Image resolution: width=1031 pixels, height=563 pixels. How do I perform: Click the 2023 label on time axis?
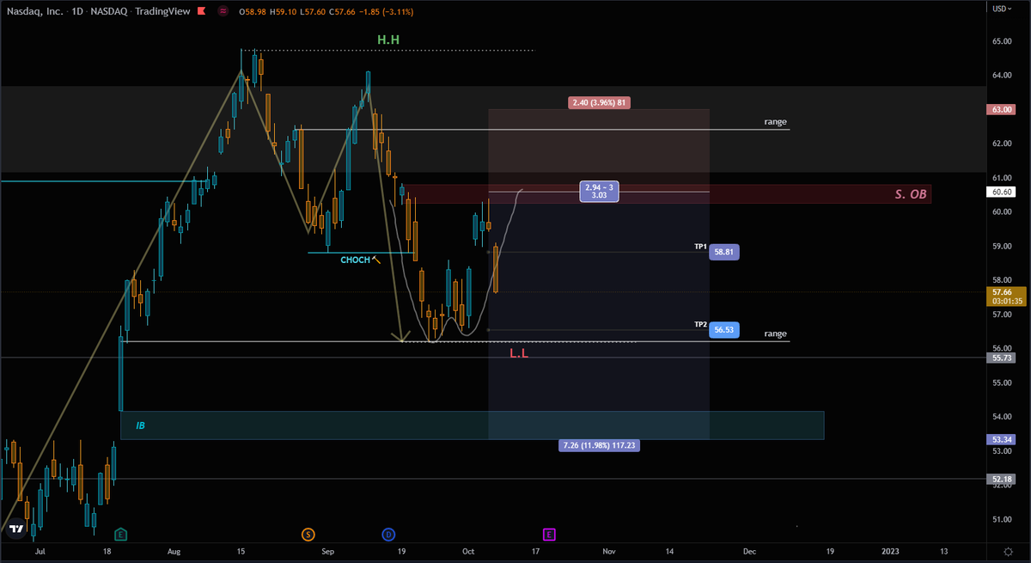pyautogui.click(x=890, y=550)
